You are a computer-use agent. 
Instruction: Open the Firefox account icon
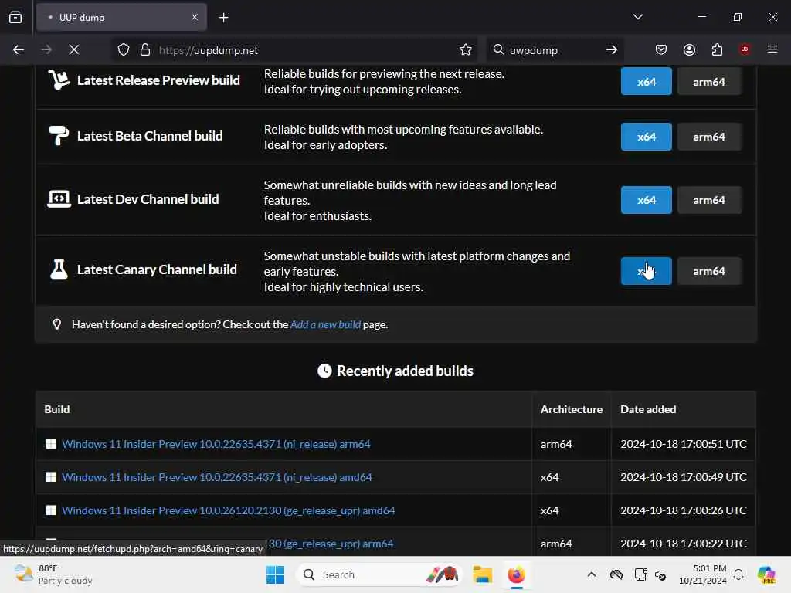click(x=689, y=50)
